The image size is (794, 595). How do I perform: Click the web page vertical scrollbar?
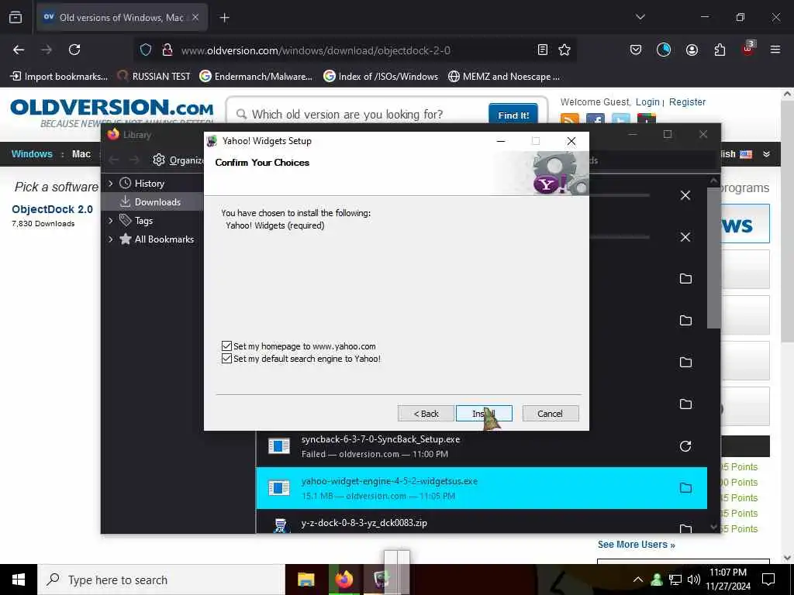(x=788, y=221)
